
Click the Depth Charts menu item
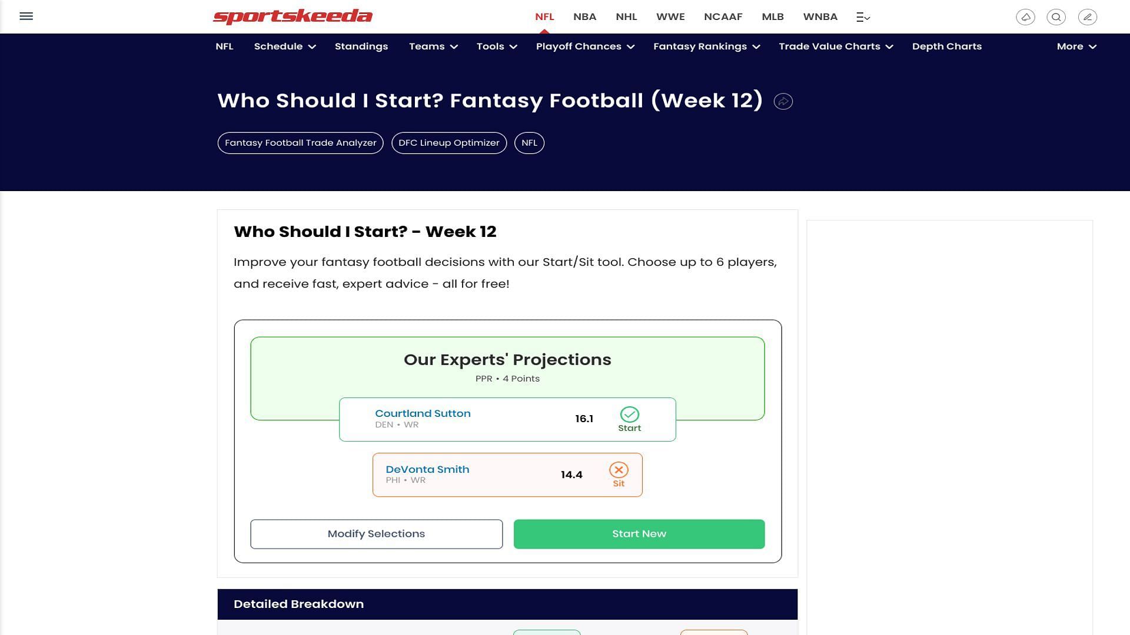pyautogui.click(x=947, y=46)
